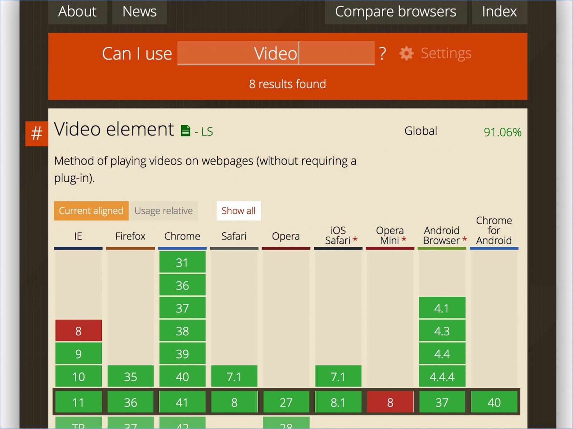Select the Android Browser 4.3 cell
This screenshot has width=573, height=429.
442,331
